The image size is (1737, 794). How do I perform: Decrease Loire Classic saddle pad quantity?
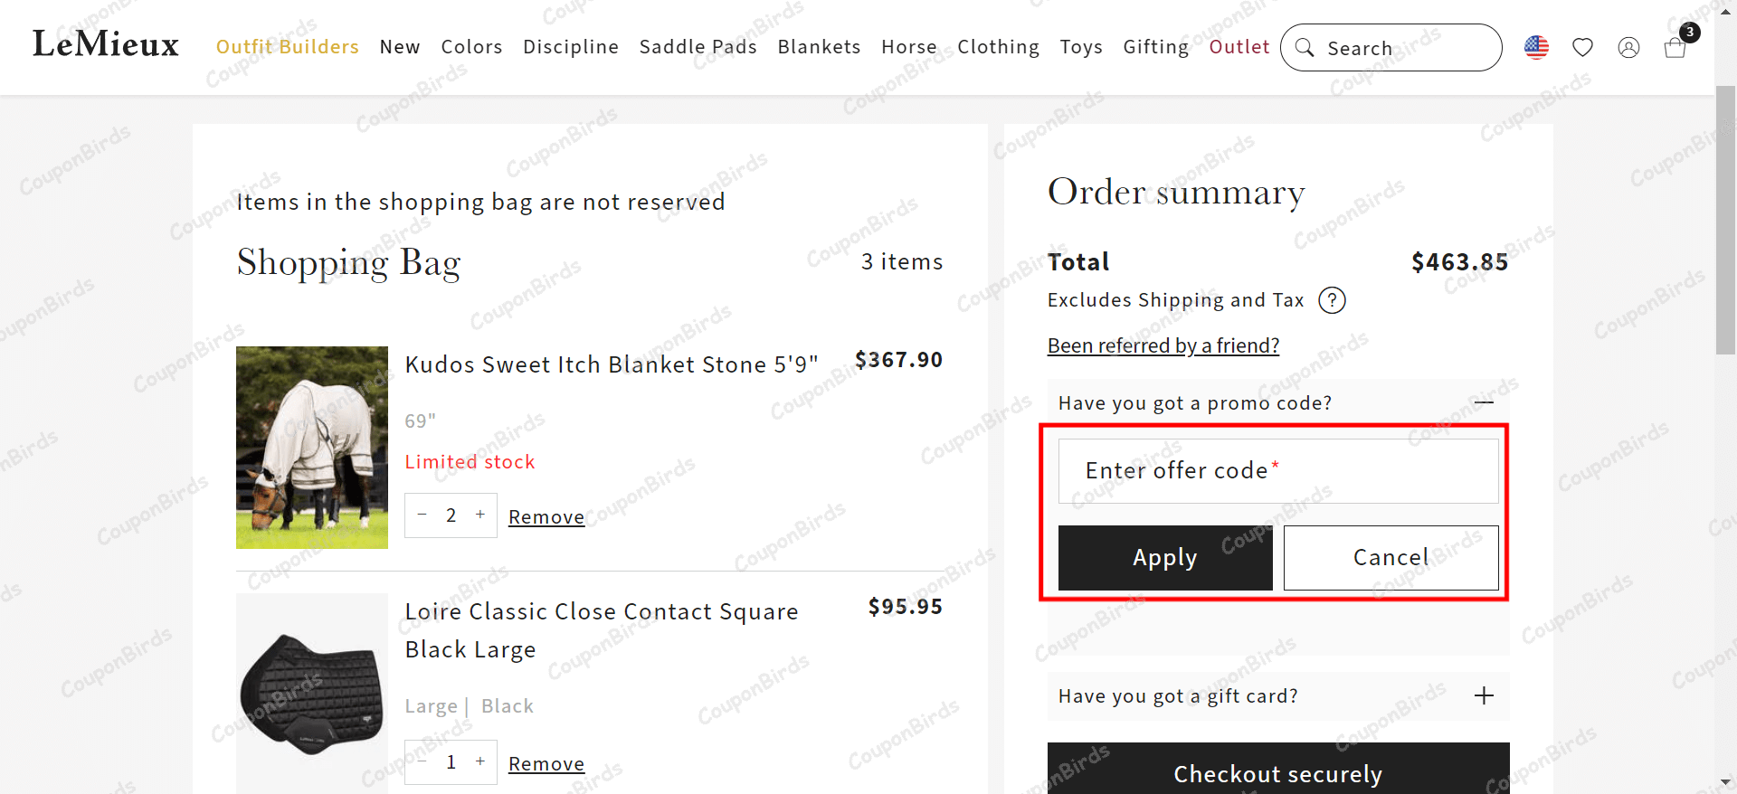tap(422, 761)
